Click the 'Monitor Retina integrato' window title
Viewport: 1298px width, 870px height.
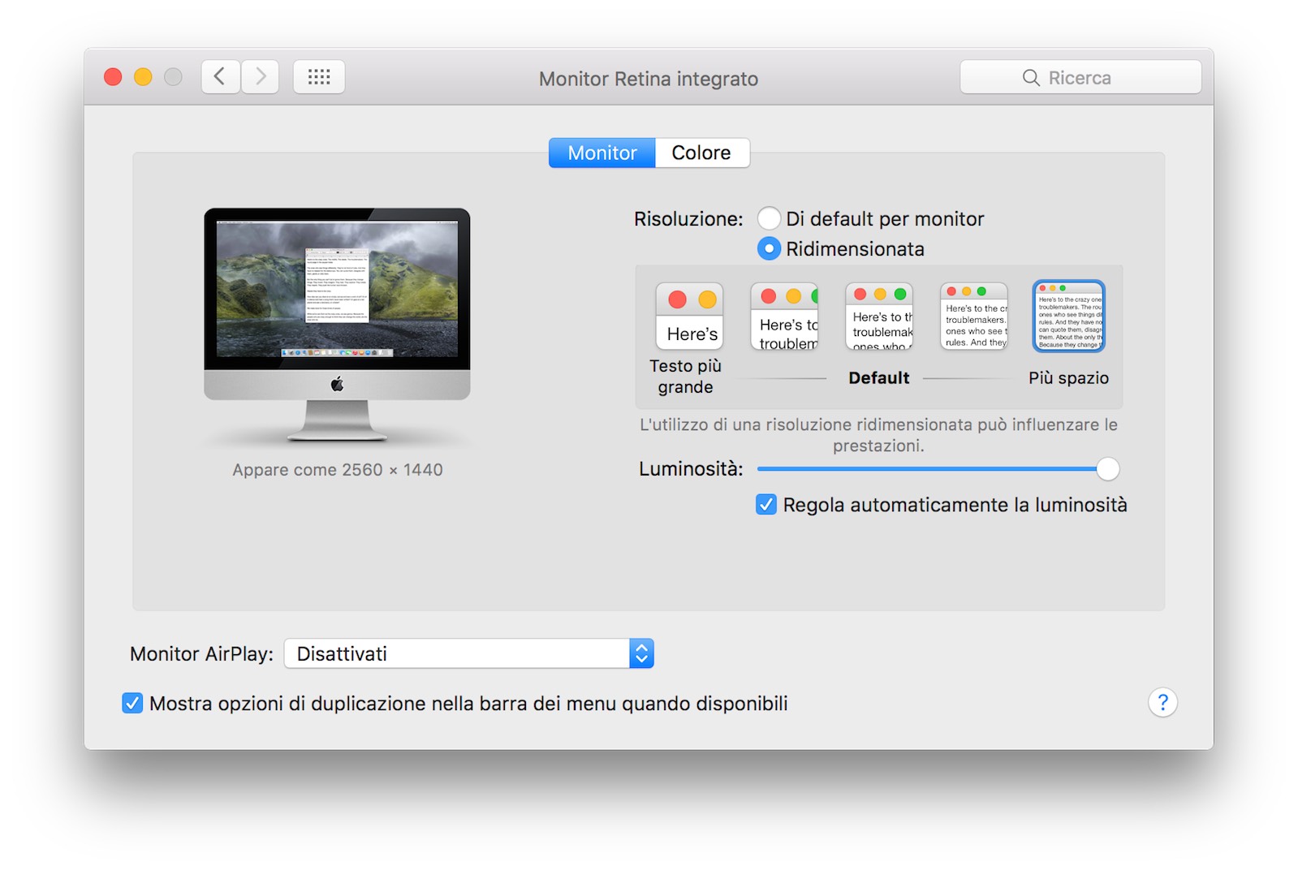tap(649, 79)
